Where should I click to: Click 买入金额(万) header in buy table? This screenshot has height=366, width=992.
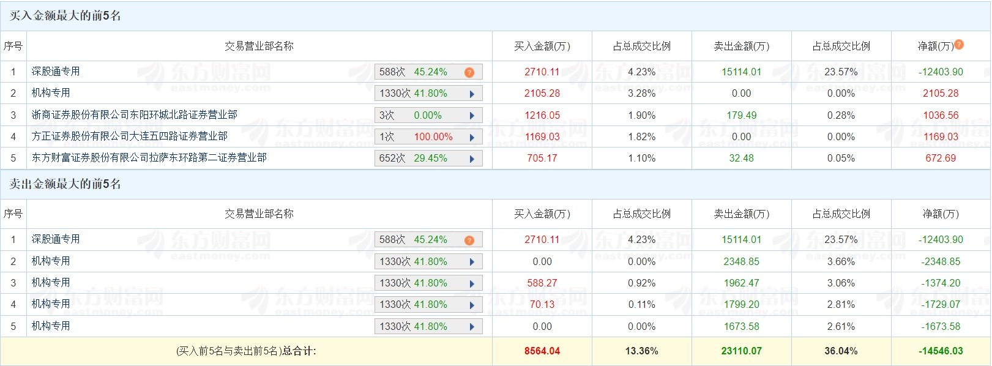542,47
